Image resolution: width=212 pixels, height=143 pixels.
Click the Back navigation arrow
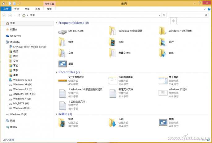[x=4, y=15]
